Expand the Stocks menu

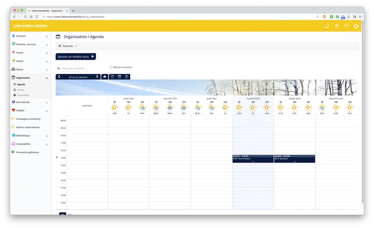point(30,69)
